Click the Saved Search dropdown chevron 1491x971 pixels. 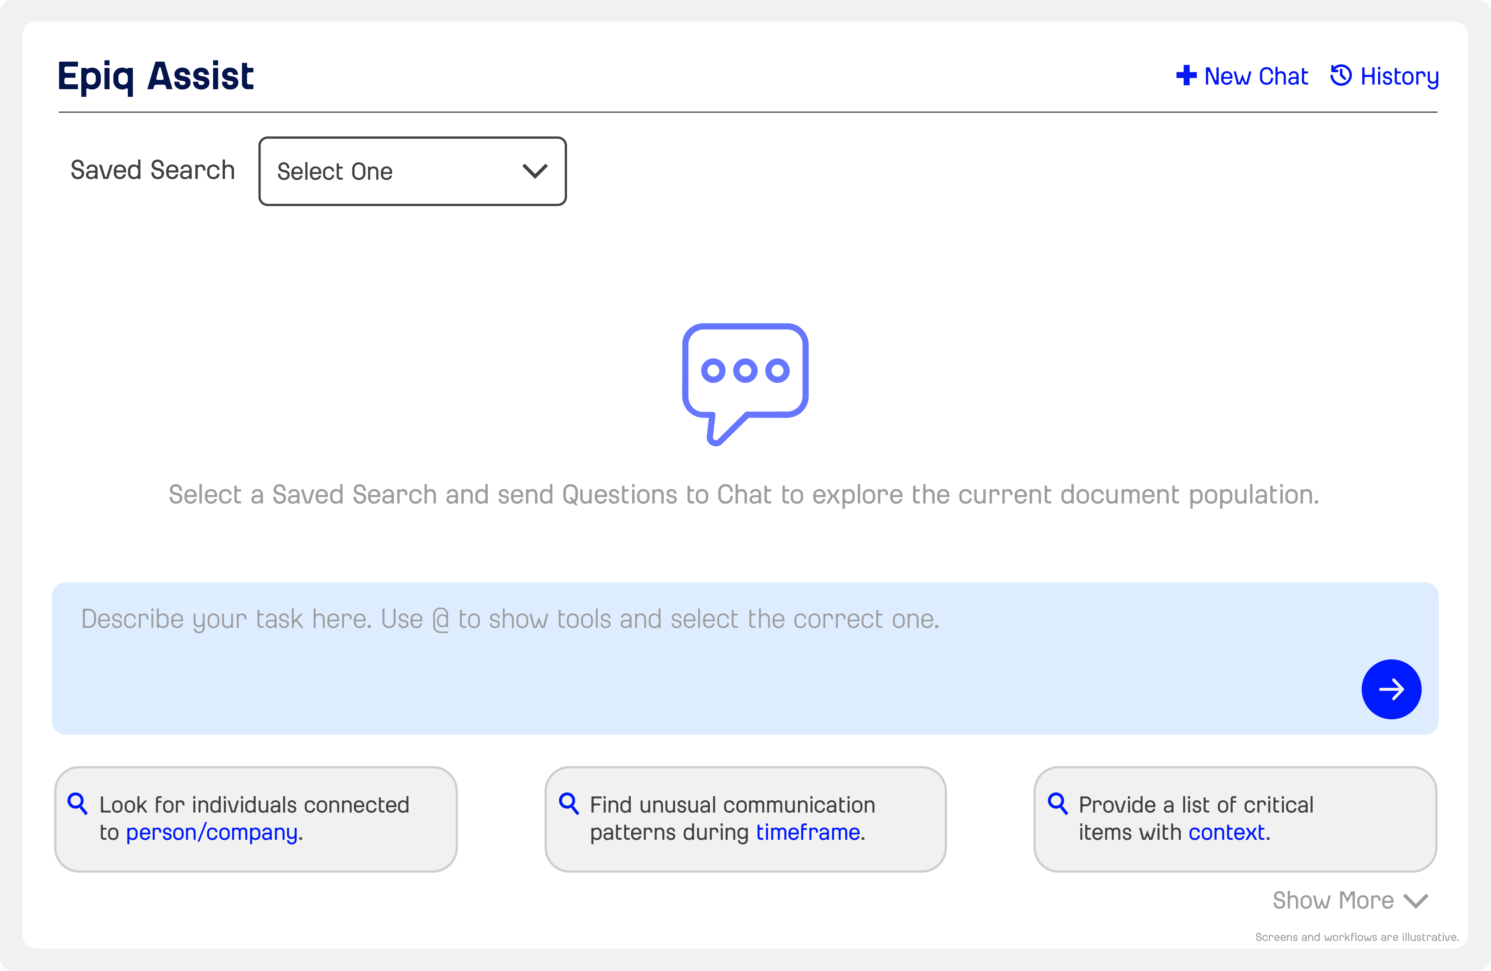(535, 171)
